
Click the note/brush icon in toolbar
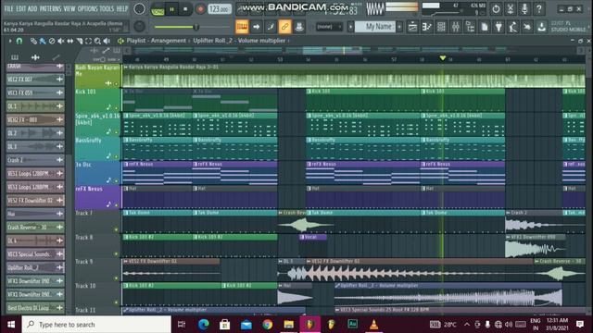(271, 27)
